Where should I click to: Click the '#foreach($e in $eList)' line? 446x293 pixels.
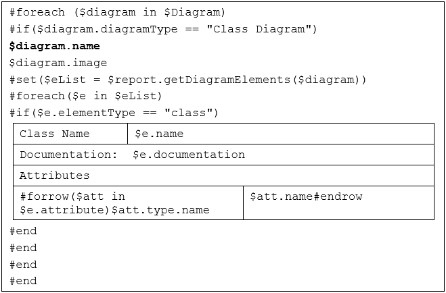point(86,96)
